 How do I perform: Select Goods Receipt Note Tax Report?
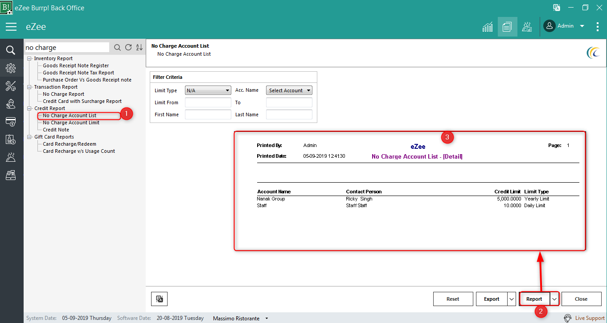[x=78, y=73]
